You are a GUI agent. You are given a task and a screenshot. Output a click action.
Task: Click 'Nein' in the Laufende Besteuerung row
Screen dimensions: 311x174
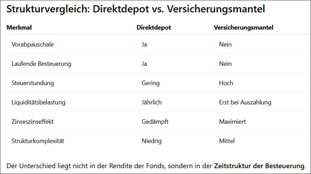click(225, 64)
